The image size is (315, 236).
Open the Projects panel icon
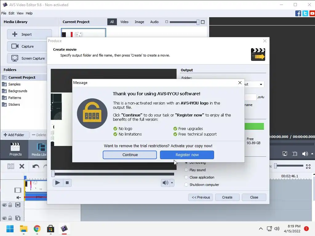[x=15, y=149]
